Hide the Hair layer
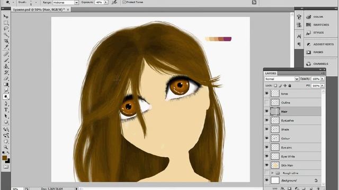Viewport: 339px width, 190px height. click(267, 111)
